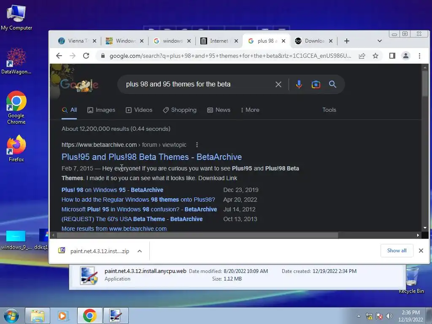The width and height of the screenshot is (432, 324).
Task: Open DataWagon desktop shortcut
Action: pos(16,61)
